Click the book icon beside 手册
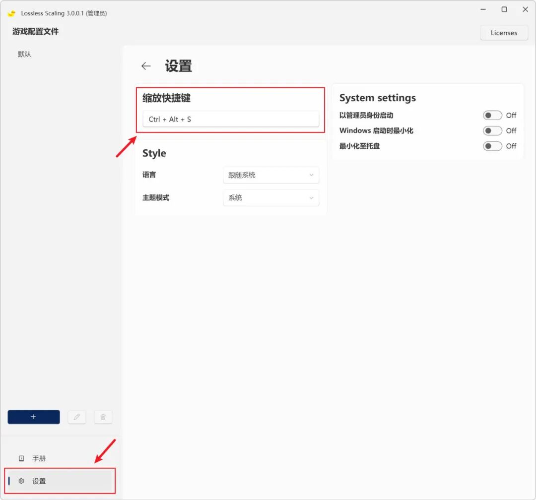This screenshot has width=536, height=500. tap(21, 458)
